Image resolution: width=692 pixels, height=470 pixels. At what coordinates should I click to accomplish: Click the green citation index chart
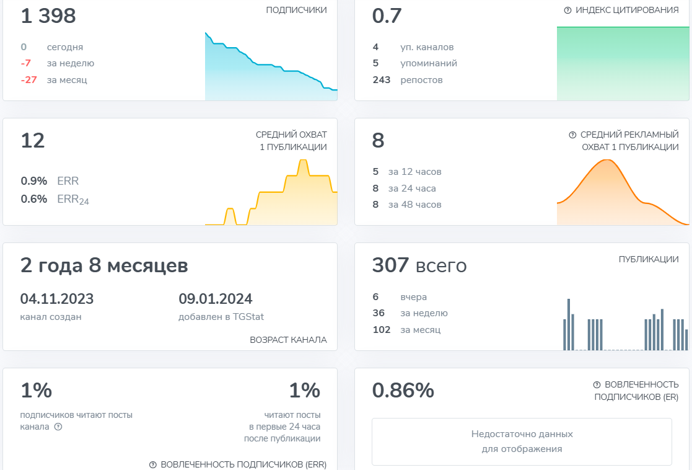tap(623, 64)
